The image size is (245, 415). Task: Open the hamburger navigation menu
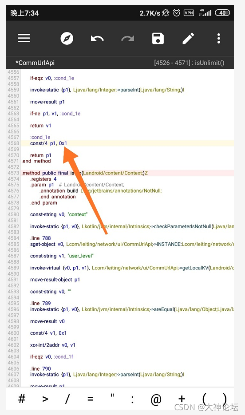pos(24,38)
